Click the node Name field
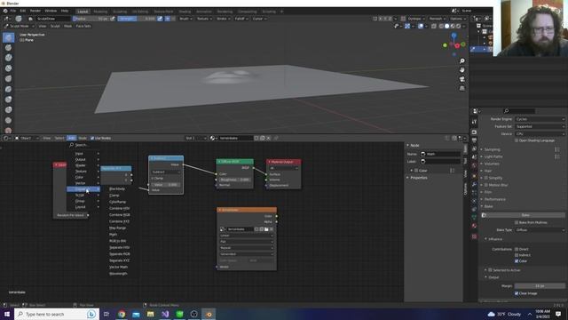The image size is (568, 320). pyautogui.click(x=440, y=154)
